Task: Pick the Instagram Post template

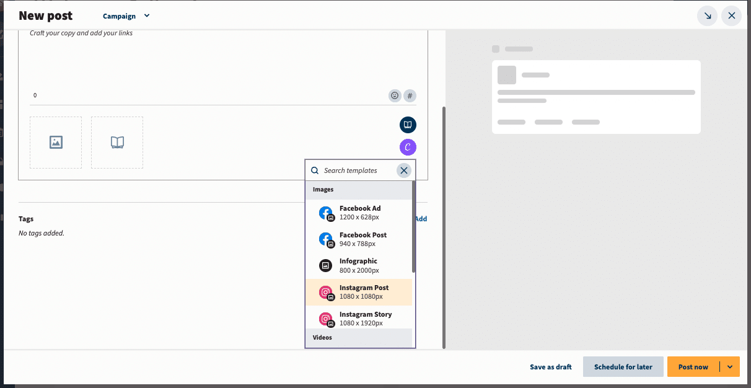Action: (x=364, y=292)
